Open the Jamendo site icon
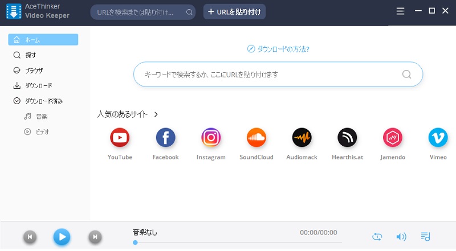The height and width of the screenshot is (251, 456). click(x=393, y=137)
